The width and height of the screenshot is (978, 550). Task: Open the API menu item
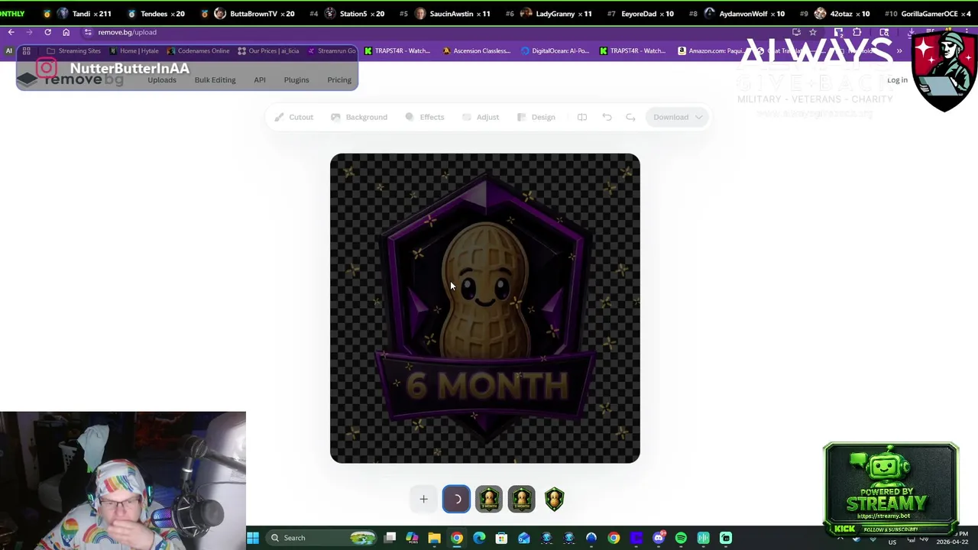(x=260, y=79)
